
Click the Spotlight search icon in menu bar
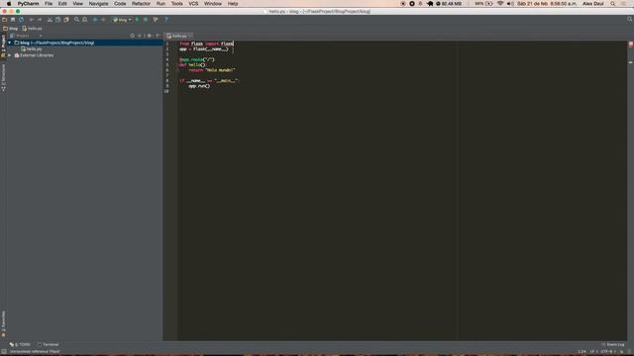coord(613,4)
